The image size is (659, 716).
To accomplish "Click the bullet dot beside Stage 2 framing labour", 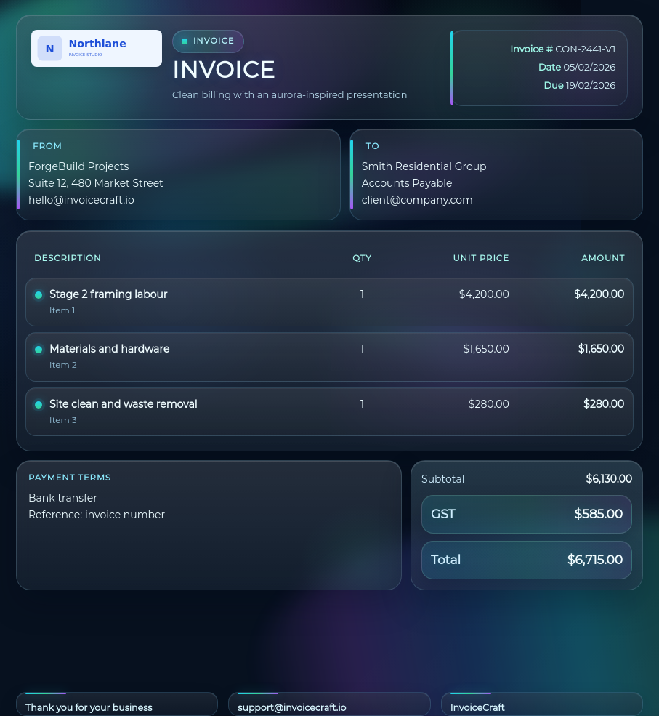I will (x=39, y=295).
